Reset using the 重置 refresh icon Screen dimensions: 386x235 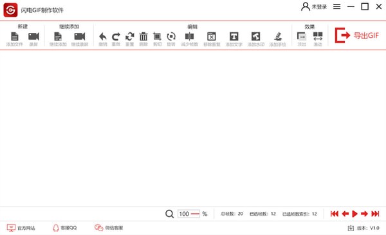pyautogui.click(x=130, y=37)
